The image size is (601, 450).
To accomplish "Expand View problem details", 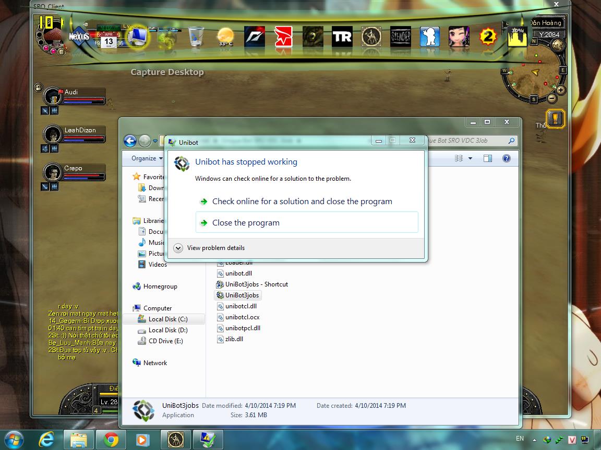I will [209, 248].
